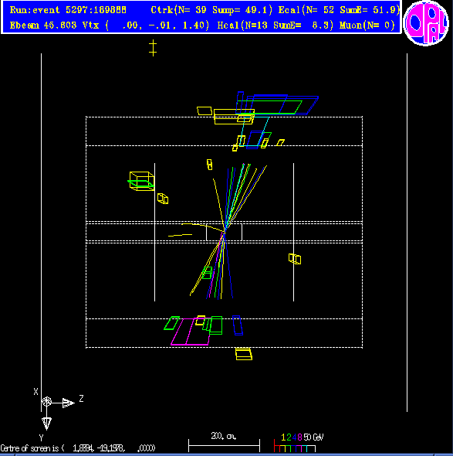Select the magenta calorimeter cluster block
This screenshot has height=456, width=453.
point(191,332)
